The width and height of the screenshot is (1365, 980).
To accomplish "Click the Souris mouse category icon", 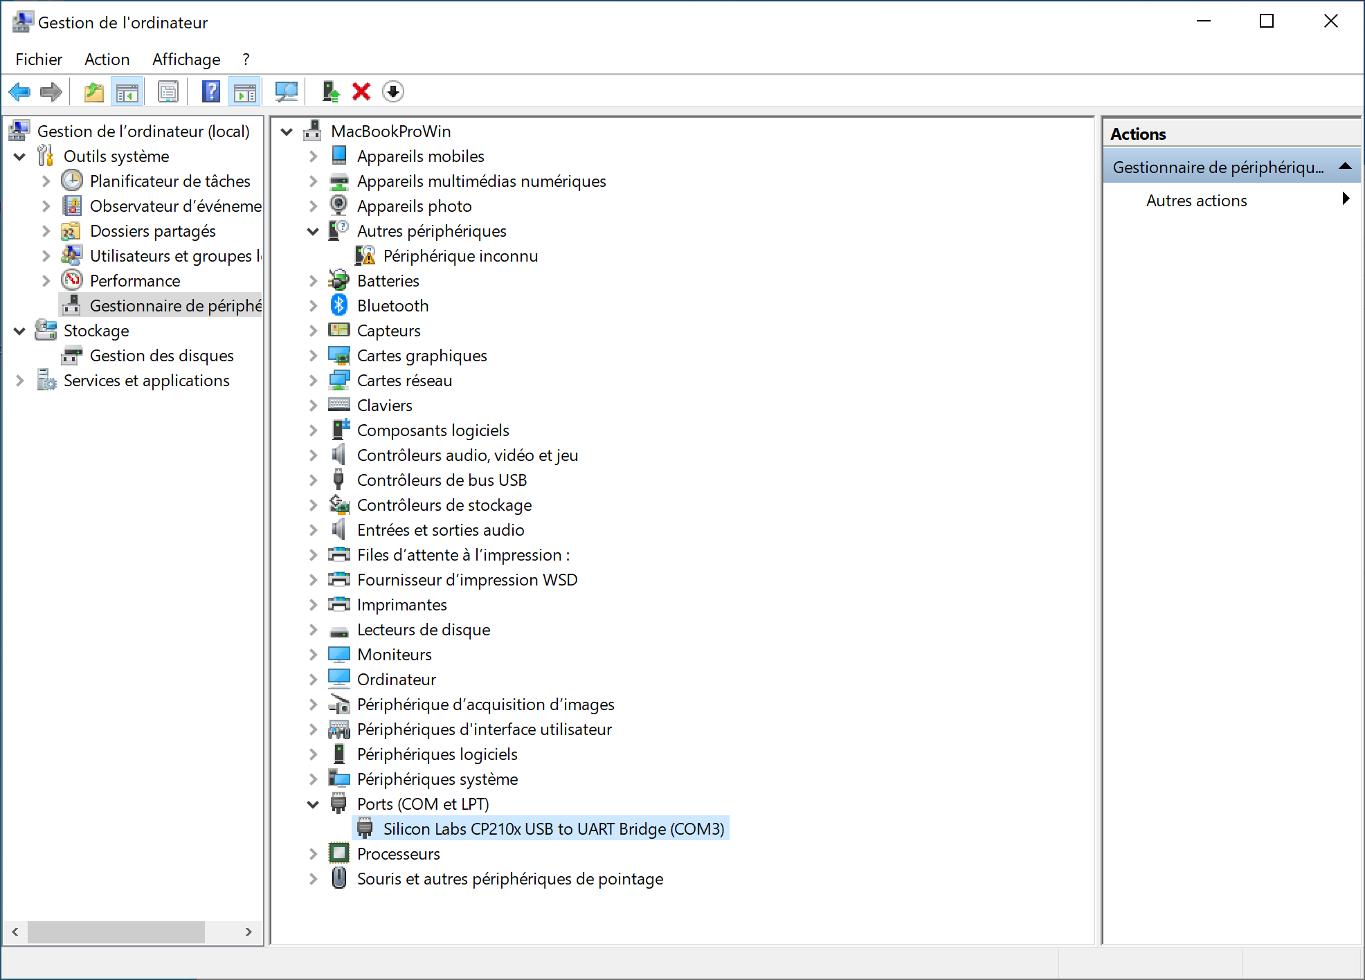I will [339, 878].
